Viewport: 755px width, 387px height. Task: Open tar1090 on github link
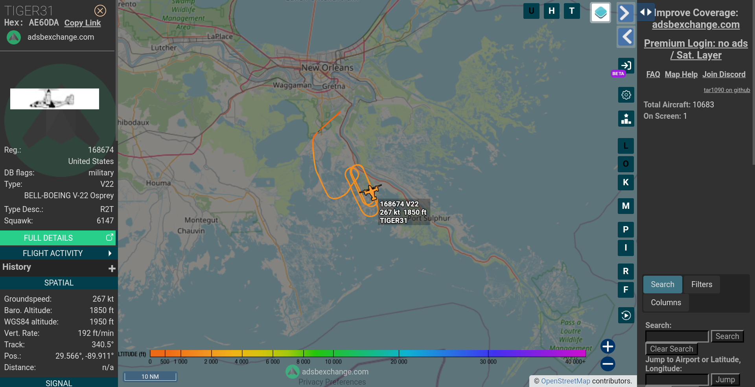(x=727, y=90)
